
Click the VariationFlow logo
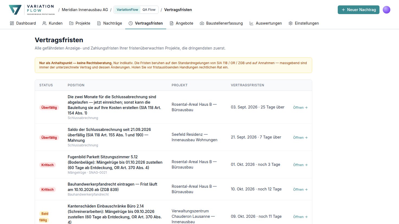[x=32, y=10]
